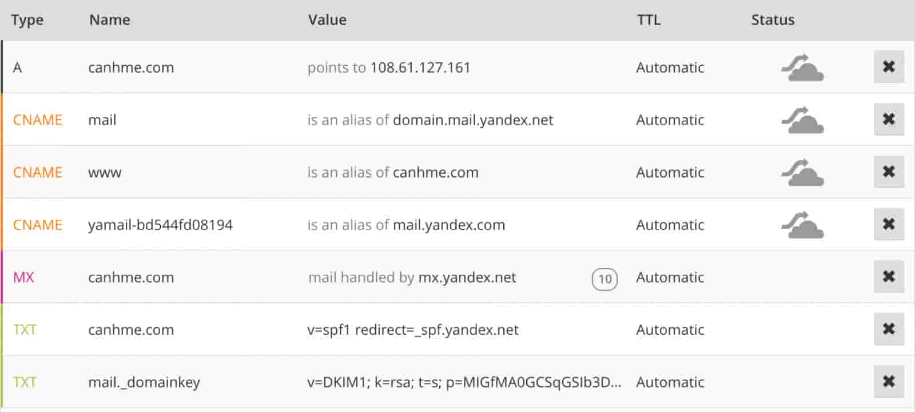This screenshot has width=915, height=412.
Task: Delete the SPF TXT record
Action: [x=889, y=329]
